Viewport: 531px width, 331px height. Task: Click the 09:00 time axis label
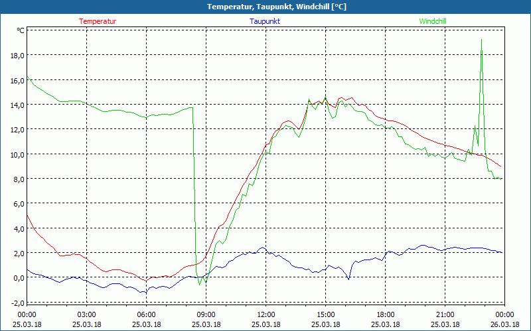point(206,315)
